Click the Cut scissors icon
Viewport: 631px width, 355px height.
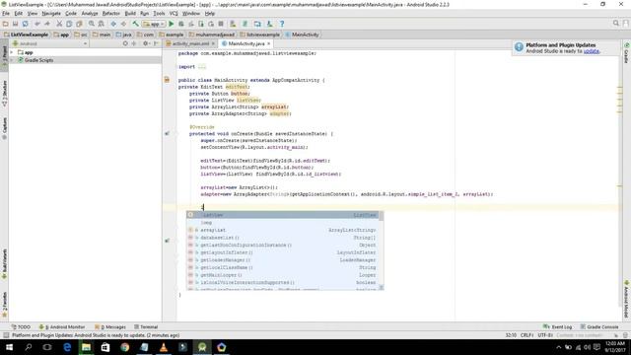[59, 24]
